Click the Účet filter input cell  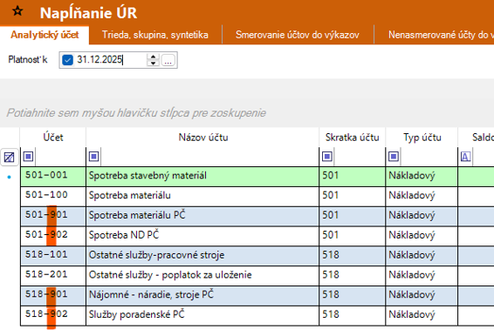(x=60, y=157)
